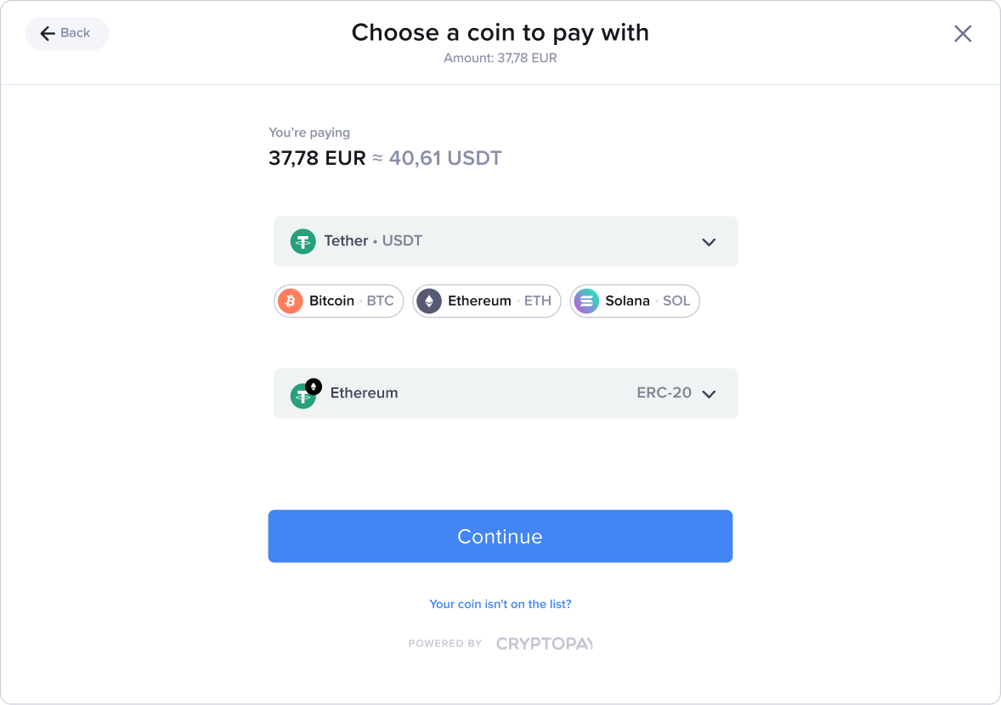
Task: Click the Solana gradient logo icon
Action: 586,301
